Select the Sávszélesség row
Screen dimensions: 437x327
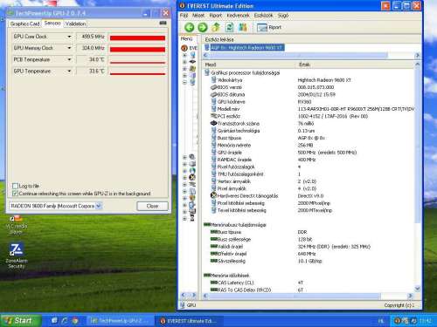coord(309,261)
